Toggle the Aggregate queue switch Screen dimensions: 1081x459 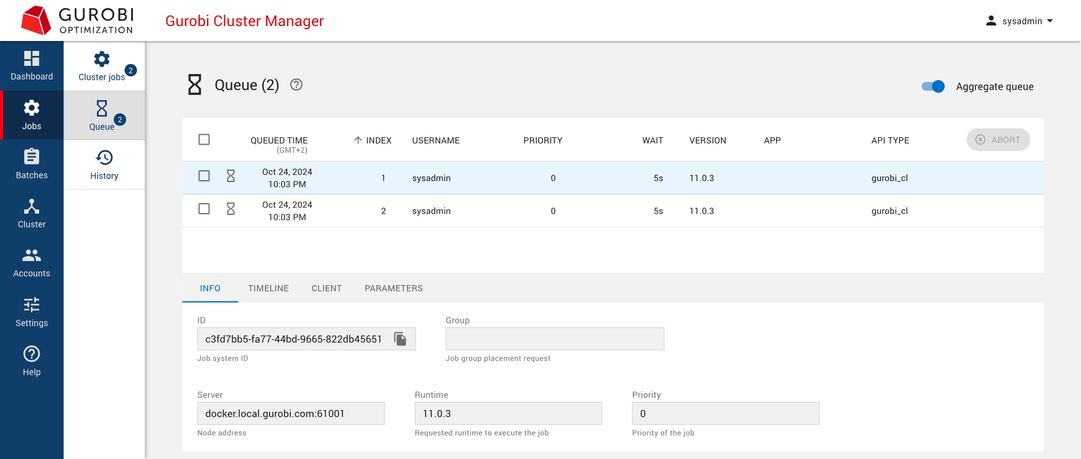(933, 87)
